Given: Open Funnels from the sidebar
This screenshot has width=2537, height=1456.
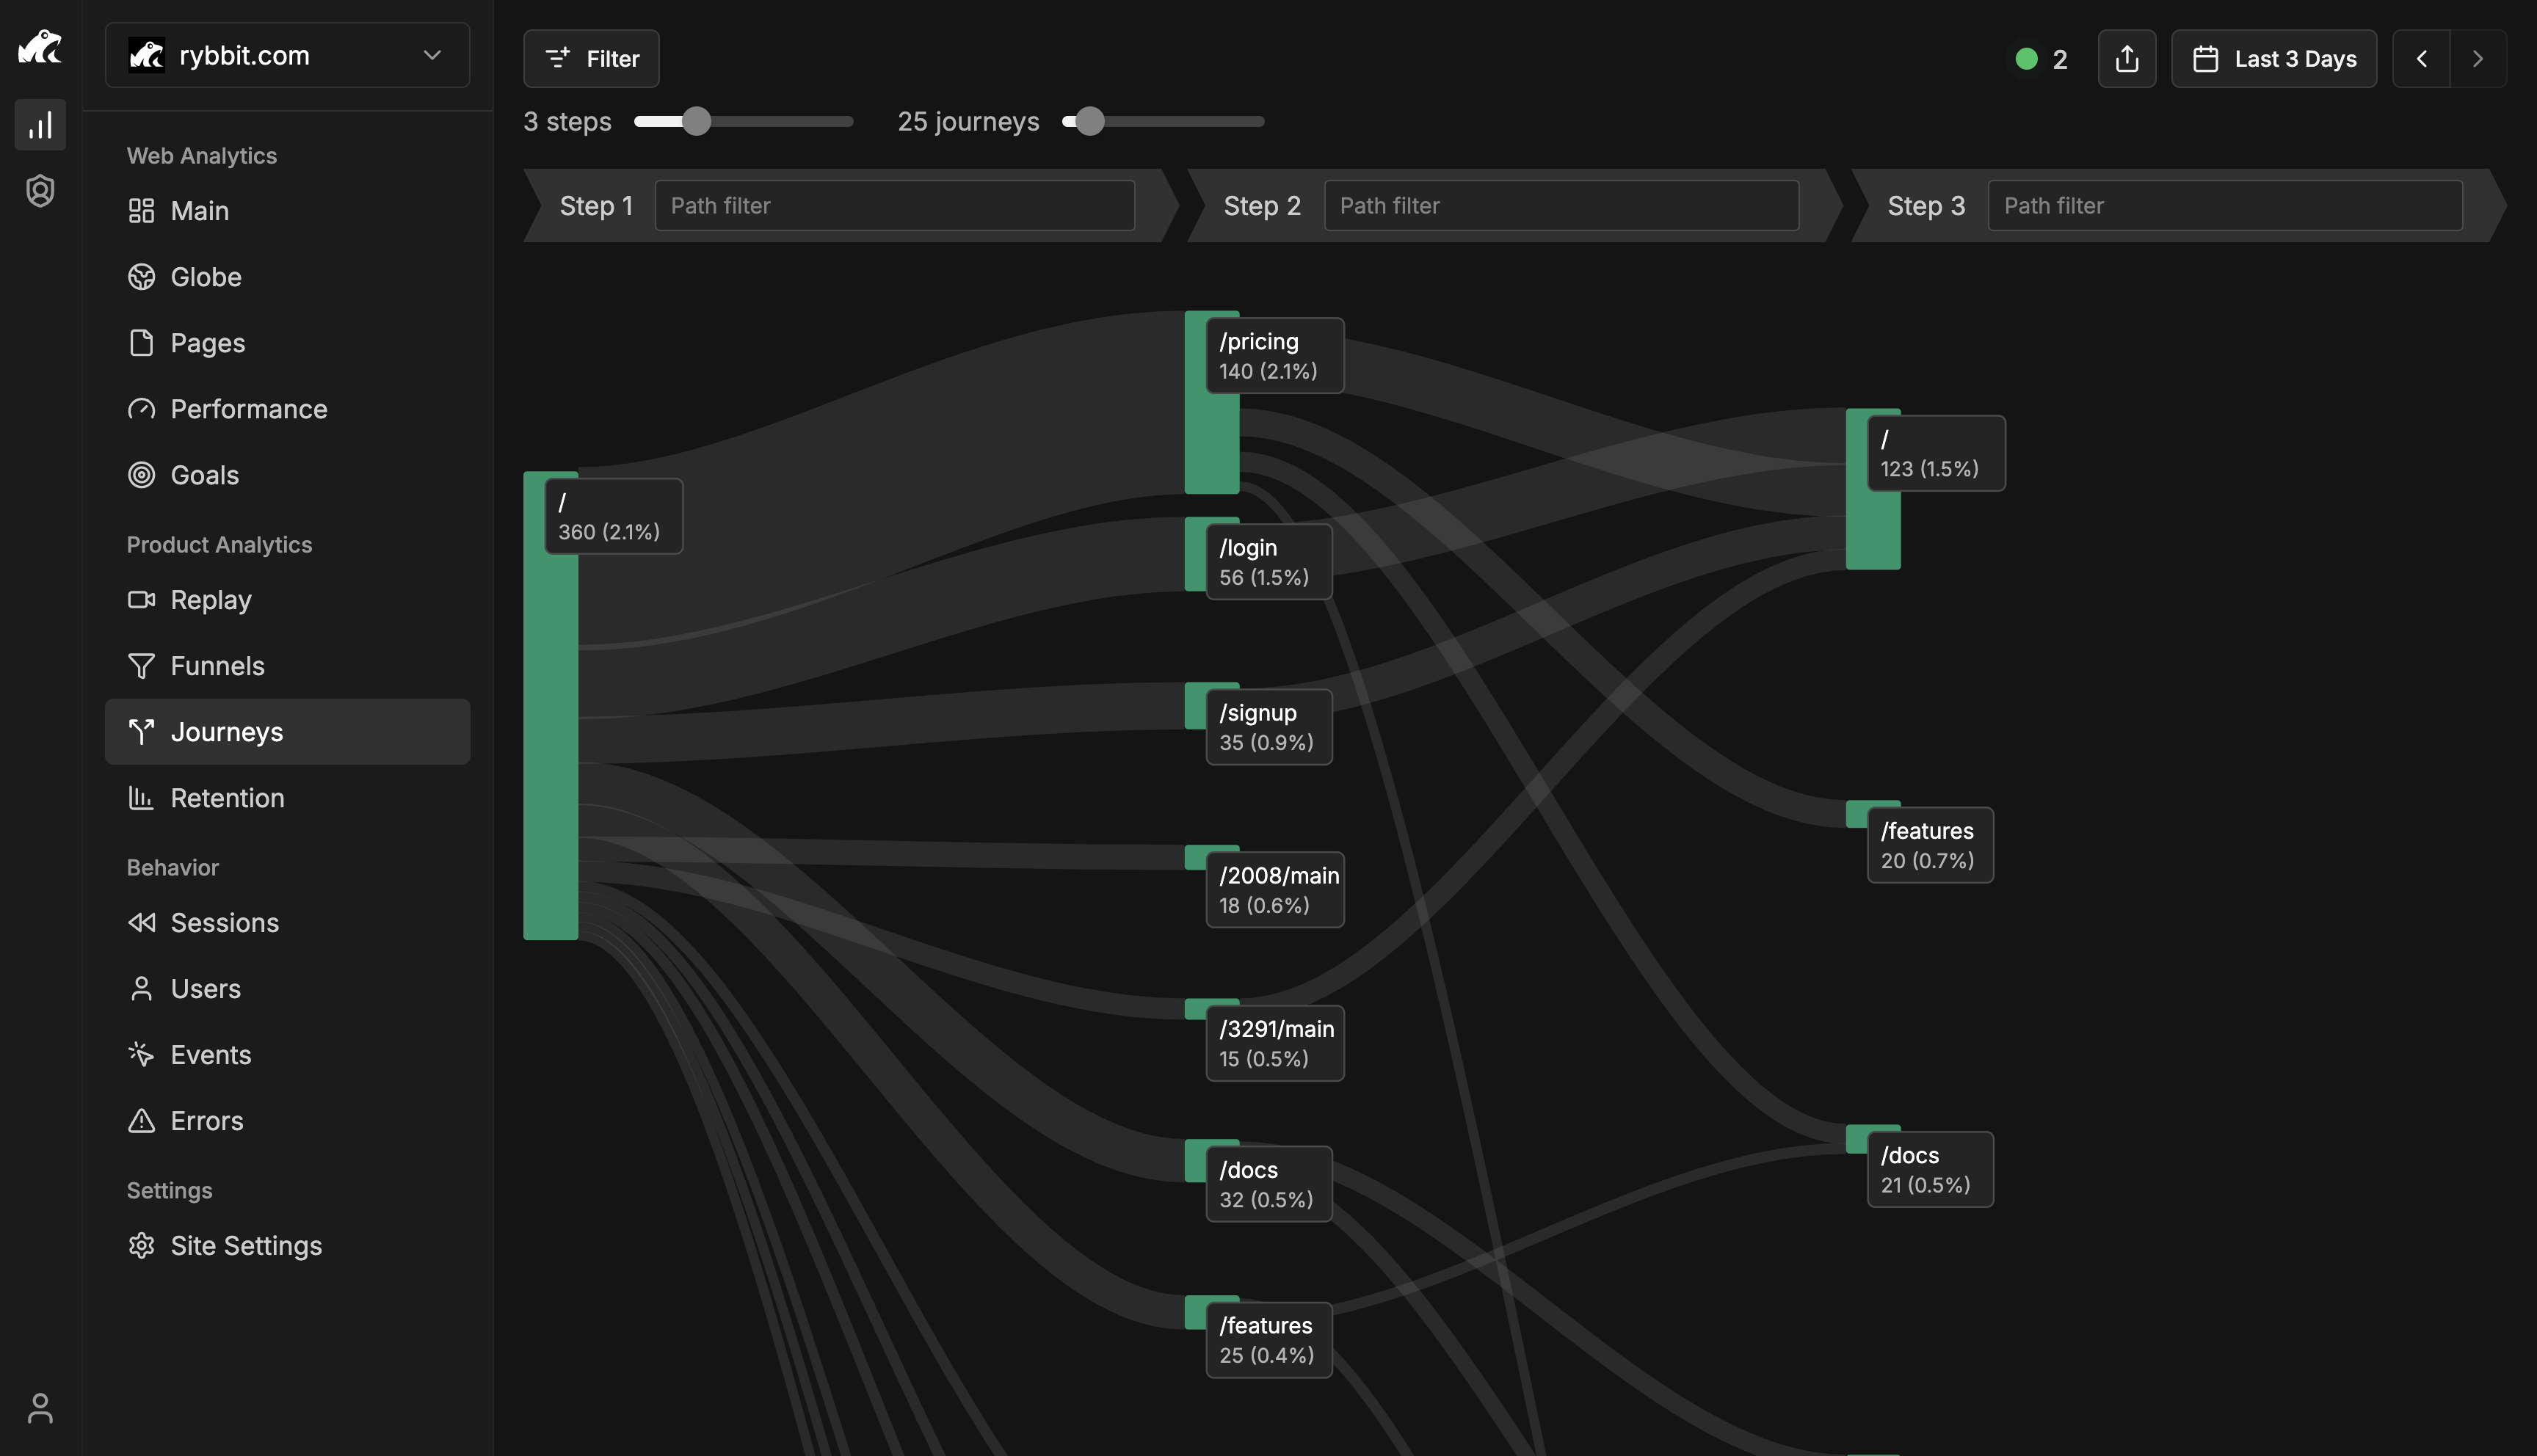Looking at the screenshot, I should [x=217, y=666].
